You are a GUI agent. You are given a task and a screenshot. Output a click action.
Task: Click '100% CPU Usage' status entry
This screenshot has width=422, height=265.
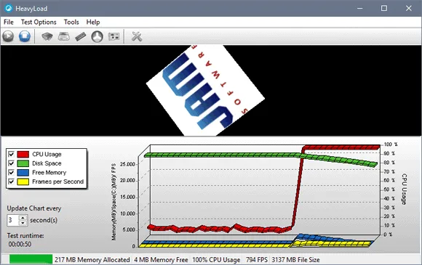tap(216, 260)
